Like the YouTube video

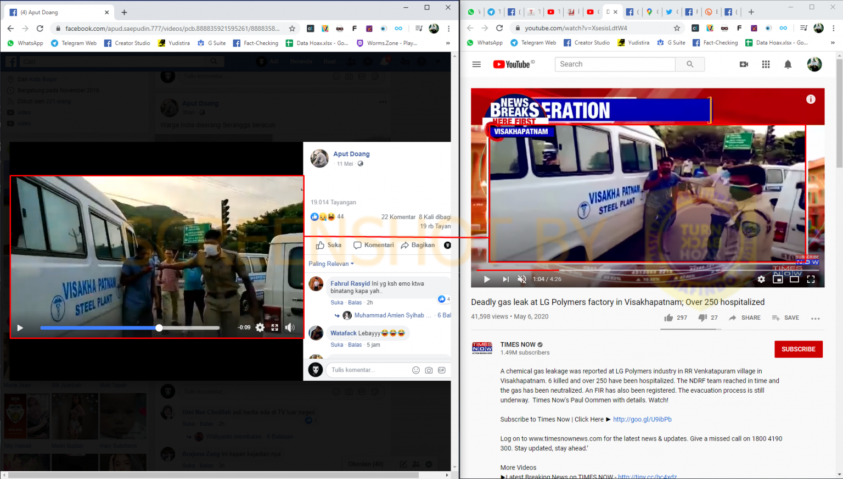(x=675, y=318)
